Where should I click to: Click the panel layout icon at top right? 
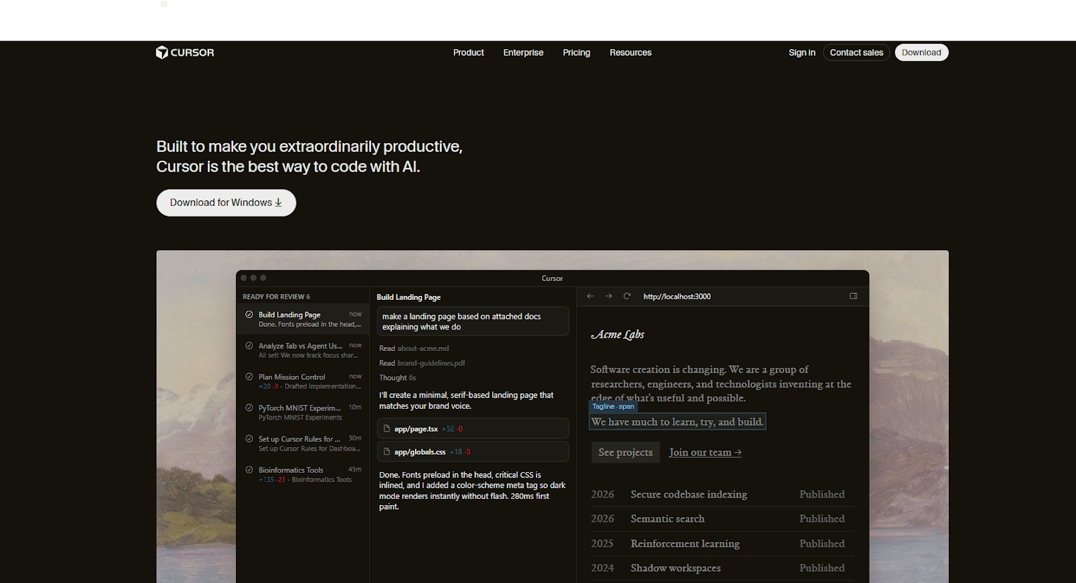click(853, 297)
